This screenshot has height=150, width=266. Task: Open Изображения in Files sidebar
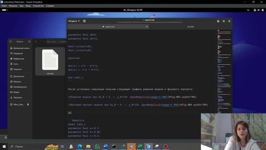pos(18,87)
